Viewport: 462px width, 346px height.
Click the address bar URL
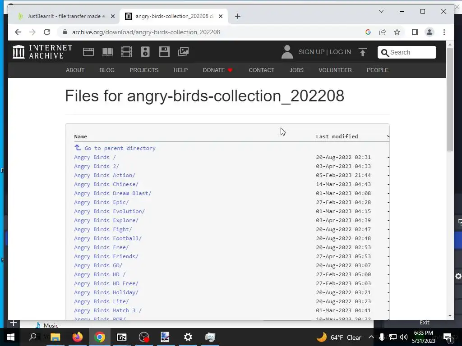[146, 32]
